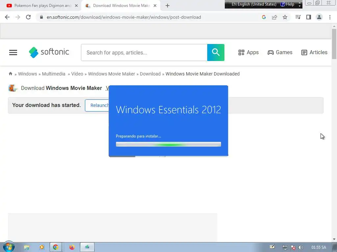Click the Windows Movie Maker app icon

pos(13,88)
